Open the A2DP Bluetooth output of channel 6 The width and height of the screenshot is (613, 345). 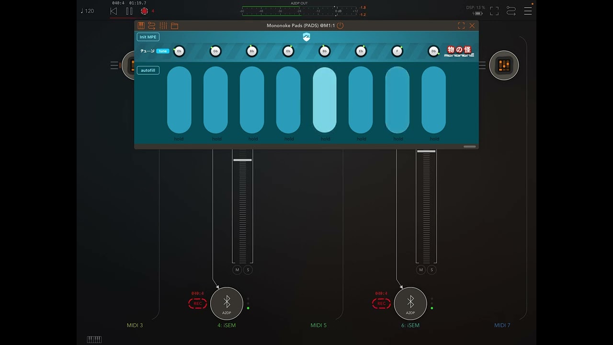point(410,303)
